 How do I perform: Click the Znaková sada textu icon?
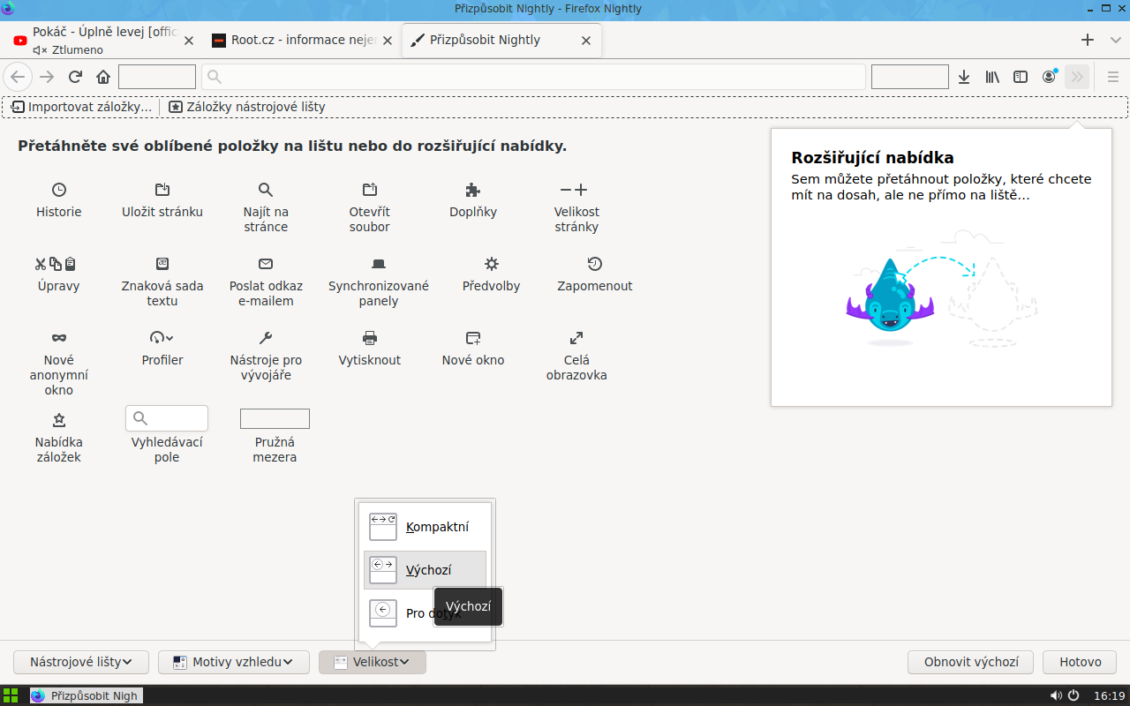click(x=162, y=264)
